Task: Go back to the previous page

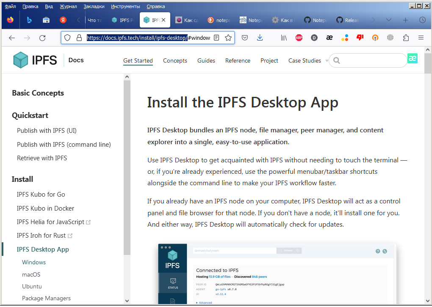Action: 12,38
